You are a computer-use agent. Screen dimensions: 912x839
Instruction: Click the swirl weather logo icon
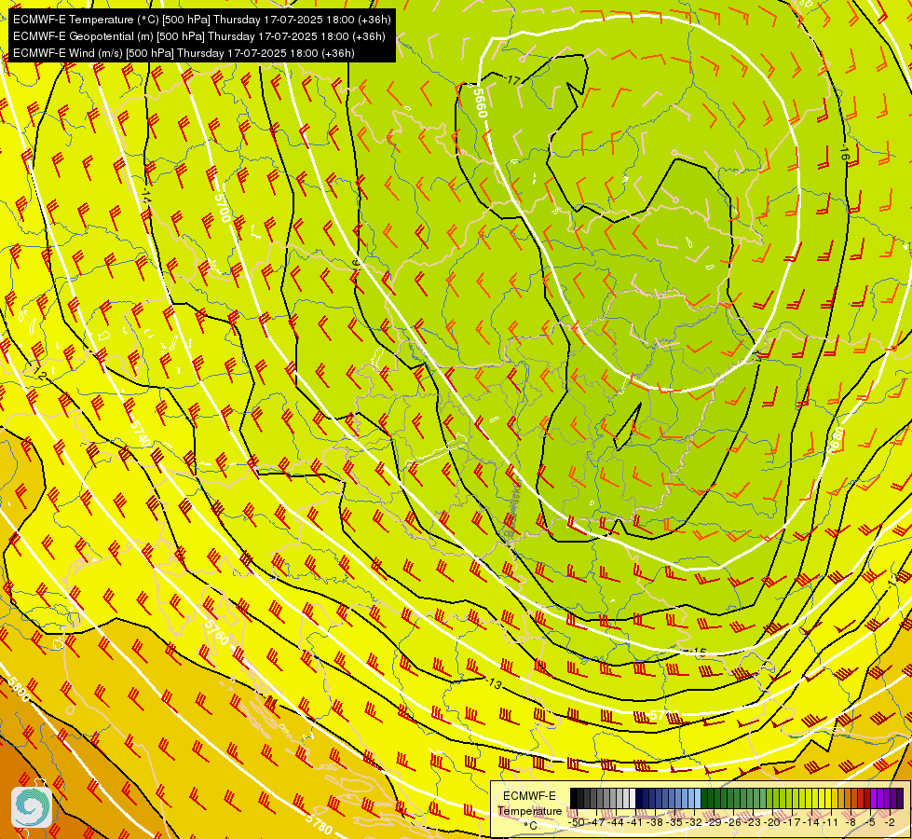[x=32, y=807]
